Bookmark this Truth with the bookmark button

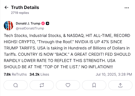pyautogui.click(x=94, y=85)
